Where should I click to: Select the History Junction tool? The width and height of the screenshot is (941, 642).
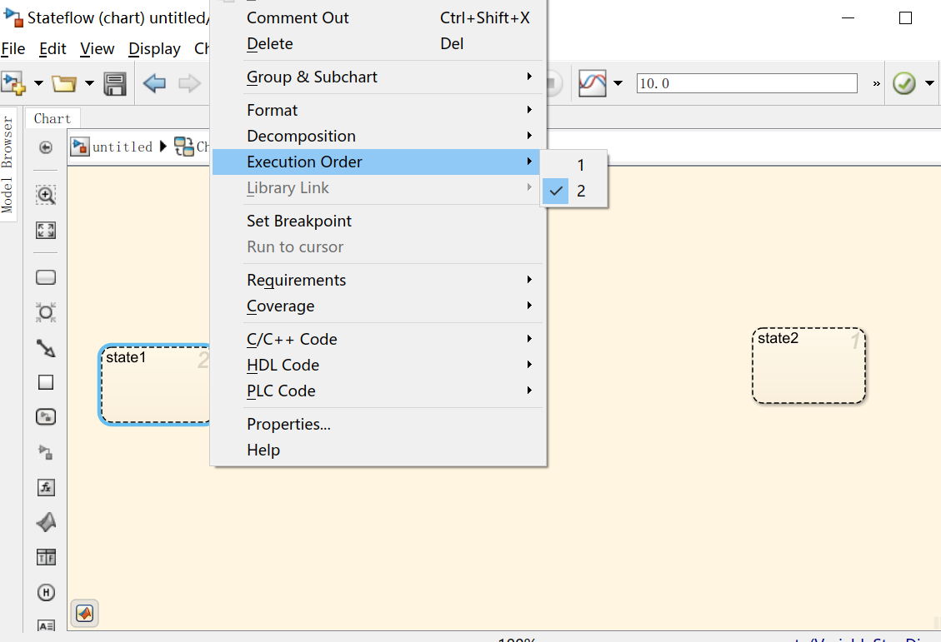point(46,592)
